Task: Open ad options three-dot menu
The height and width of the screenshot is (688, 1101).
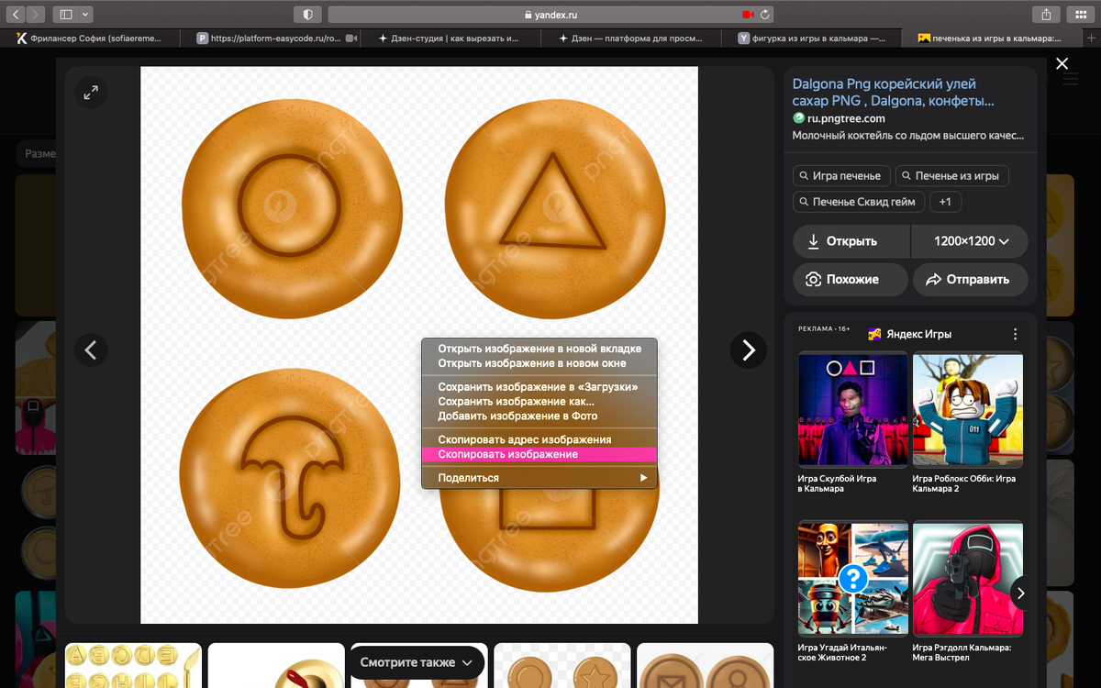Action: coord(1015,334)
